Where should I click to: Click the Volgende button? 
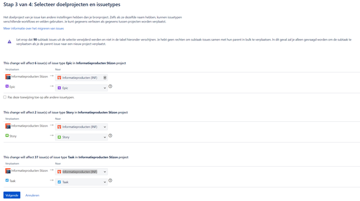[12, 195]
